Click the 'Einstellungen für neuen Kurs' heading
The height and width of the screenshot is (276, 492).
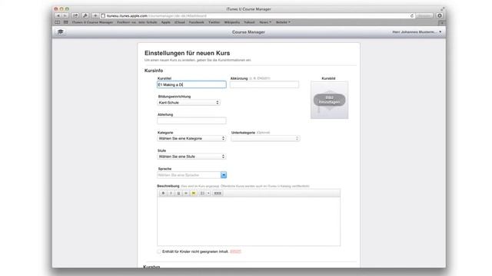click(x=188, y=53)
